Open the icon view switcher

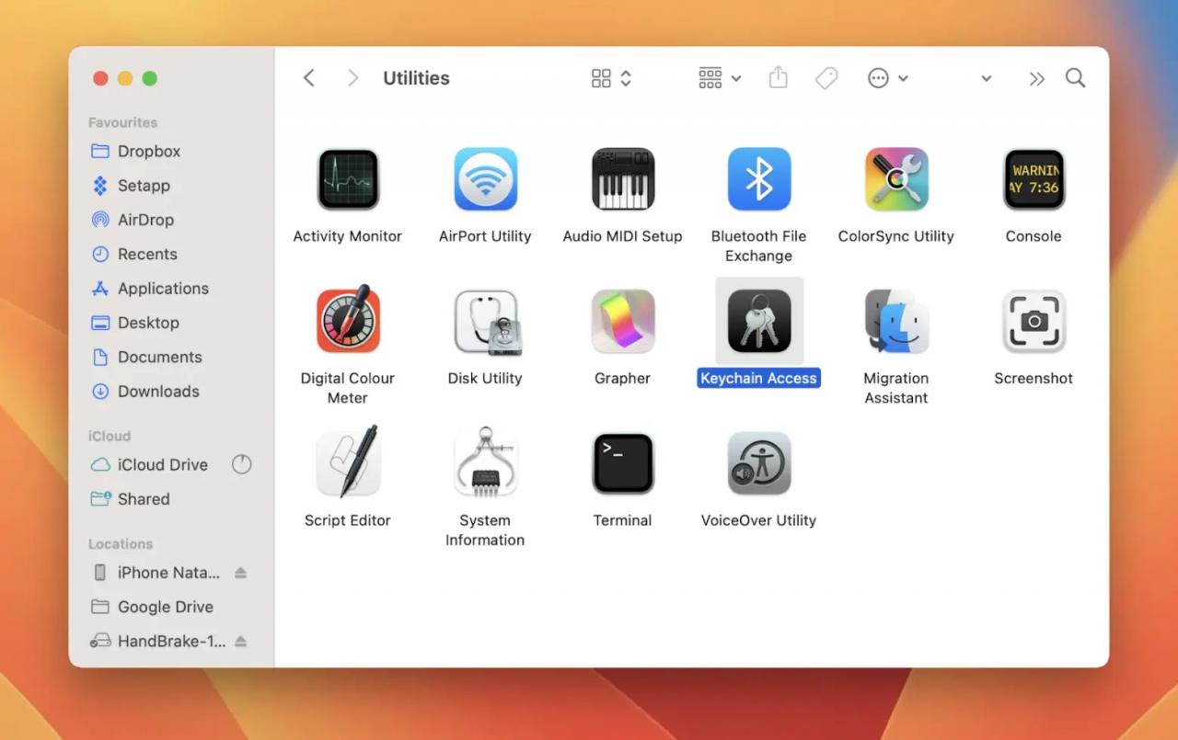point(611,78)
